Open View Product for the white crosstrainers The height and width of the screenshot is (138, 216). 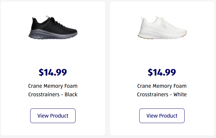(162, 116)
